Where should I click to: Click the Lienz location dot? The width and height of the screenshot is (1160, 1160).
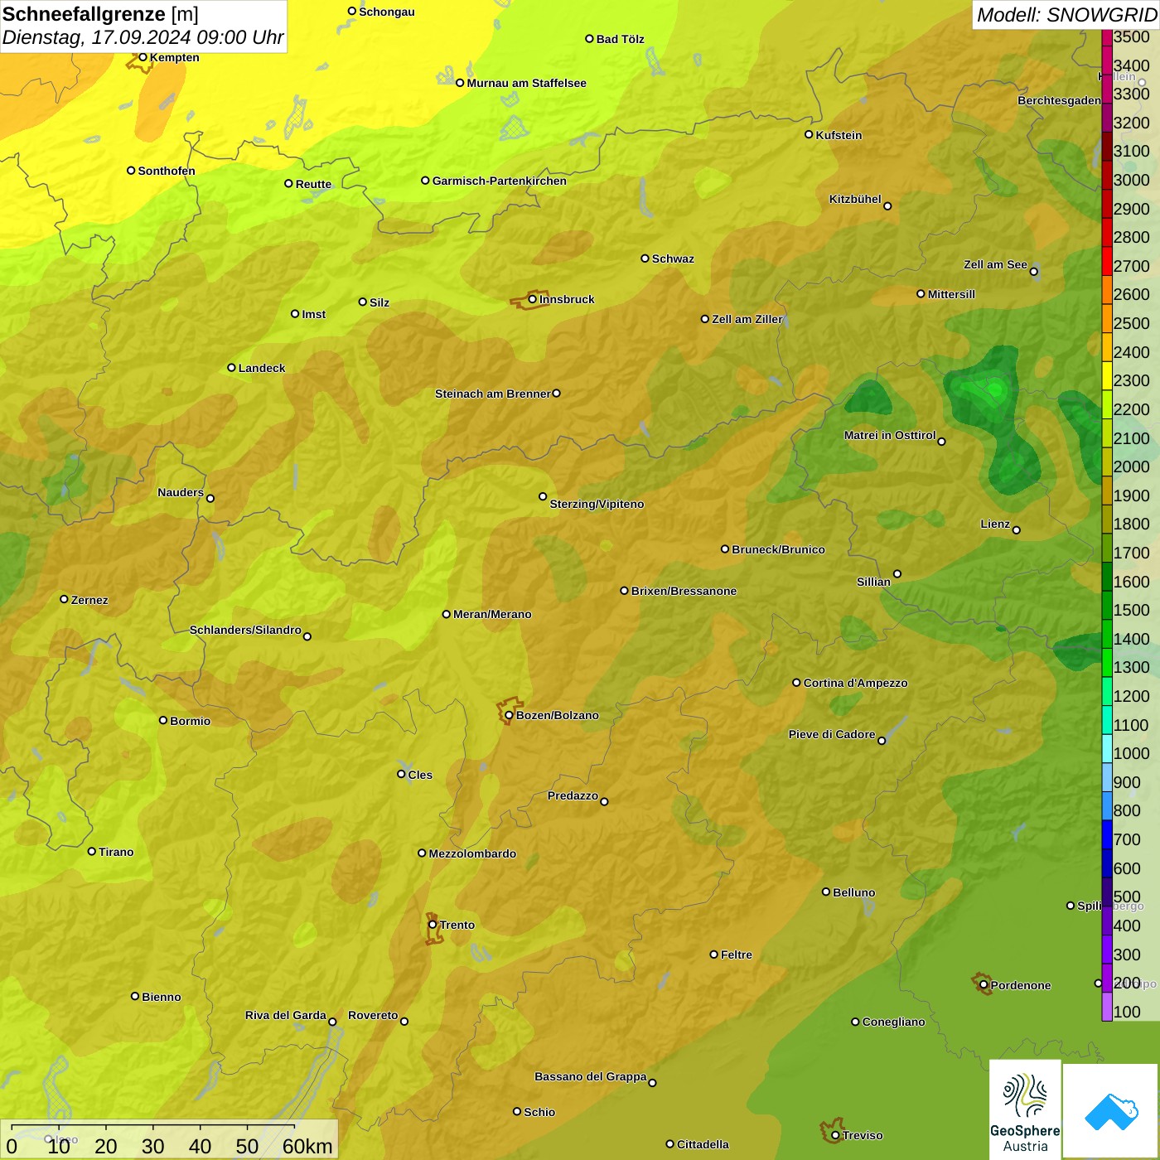tap(1017, 530)
